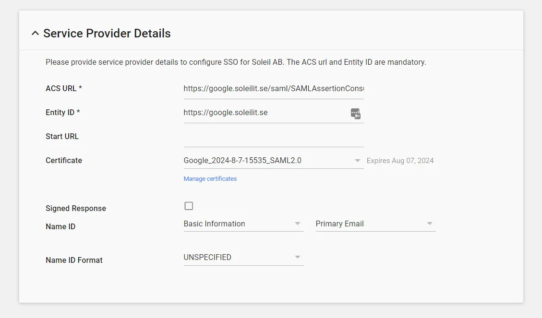This screenshot has height=318, width=542.
Task: Select certificate Google_2024-8-7-15535_SAML2.0
Action: click(x=242, y=160)
